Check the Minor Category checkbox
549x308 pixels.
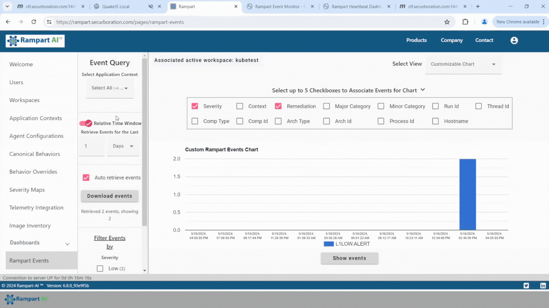pos(381,106)
